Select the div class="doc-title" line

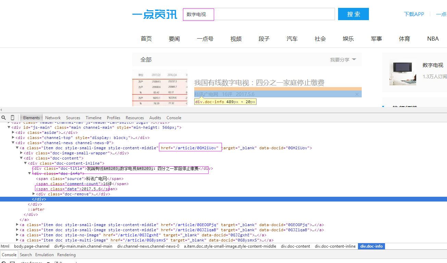123,168
